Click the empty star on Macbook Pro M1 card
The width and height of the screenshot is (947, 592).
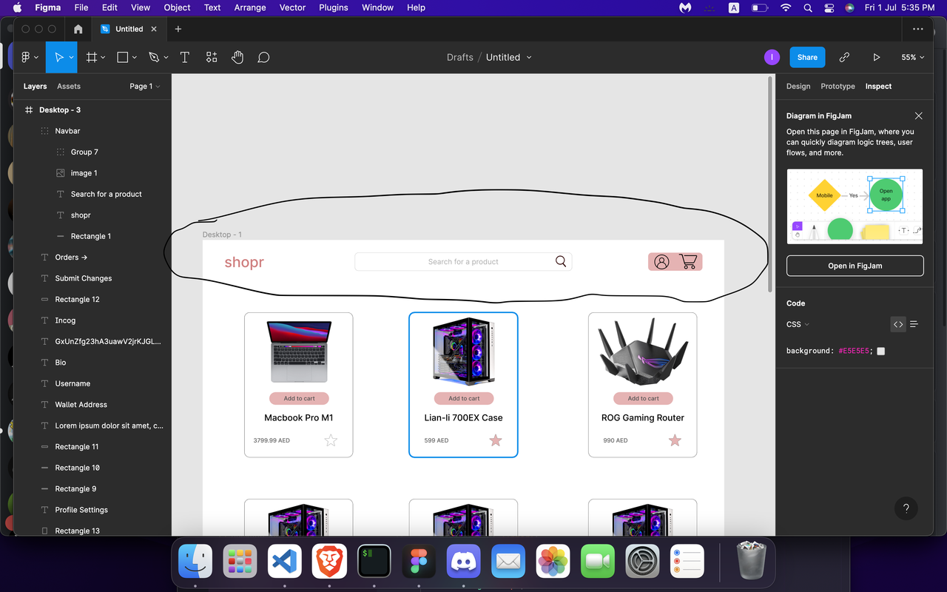(331, 440)
